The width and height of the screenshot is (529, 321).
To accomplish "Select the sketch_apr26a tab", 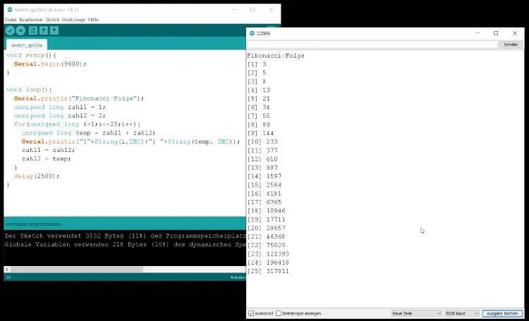I will click(x=27, y=45).
